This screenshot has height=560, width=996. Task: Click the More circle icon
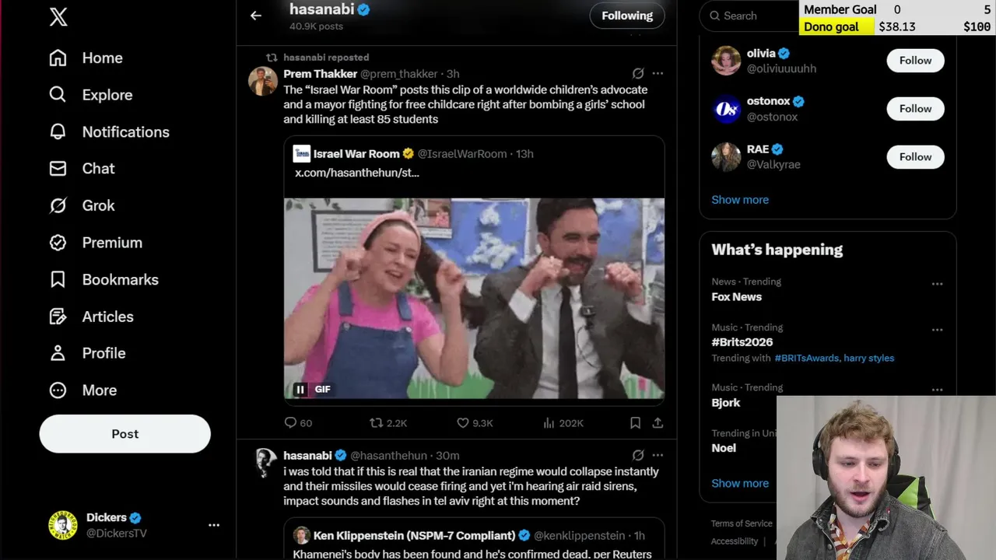(x=58, y=390)
